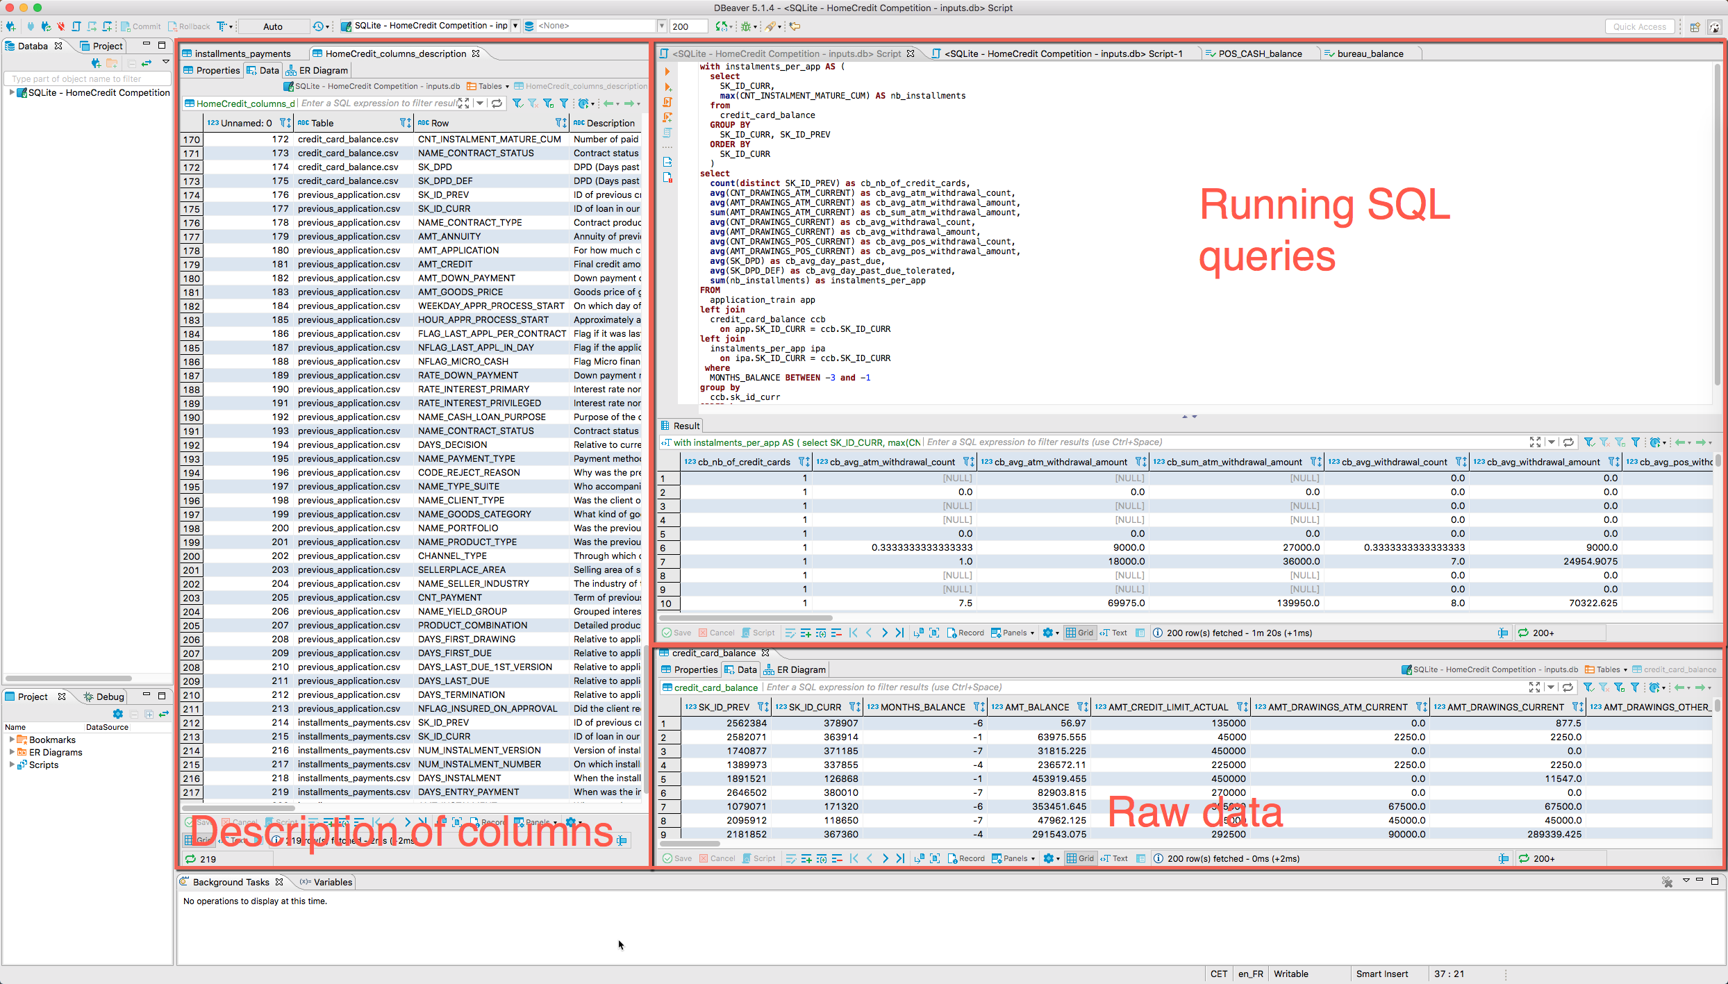The height and width of the screenshot is (984, 1728).
Task: Switch to POS_CASH_balance editor tab
Action: [1259, 53]
